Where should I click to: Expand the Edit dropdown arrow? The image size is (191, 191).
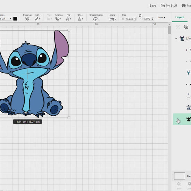[x=40, y=19]
